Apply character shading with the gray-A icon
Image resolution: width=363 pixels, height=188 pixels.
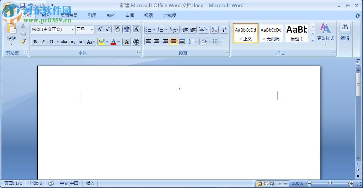(127, 42)
